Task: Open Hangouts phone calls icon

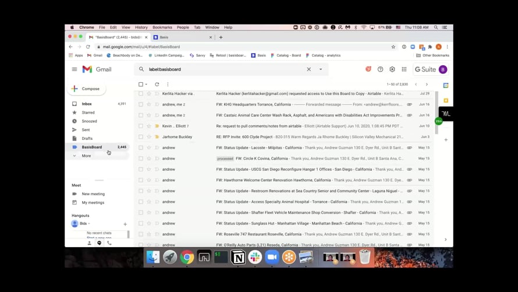Action: pos(109,243)
